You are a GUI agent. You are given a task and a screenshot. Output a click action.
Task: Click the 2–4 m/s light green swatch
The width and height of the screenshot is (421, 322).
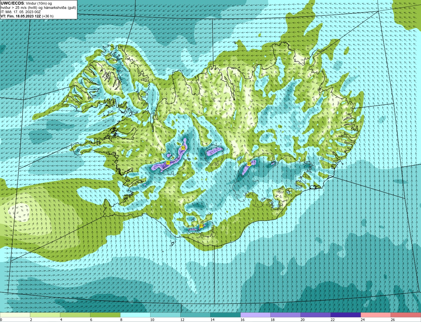click(x=45, y=315)
